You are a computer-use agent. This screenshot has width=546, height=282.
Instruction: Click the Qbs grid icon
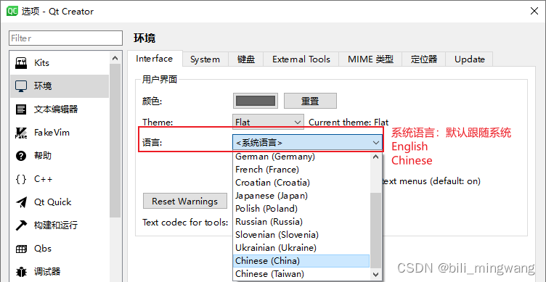21,249
